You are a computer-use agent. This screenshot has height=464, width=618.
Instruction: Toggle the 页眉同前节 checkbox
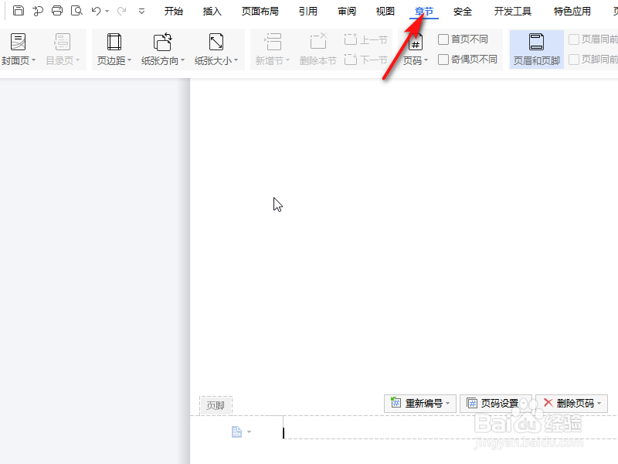pos(574,39)
